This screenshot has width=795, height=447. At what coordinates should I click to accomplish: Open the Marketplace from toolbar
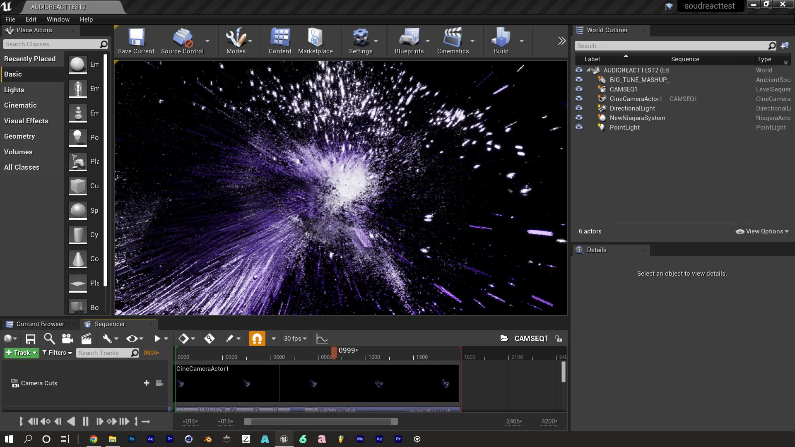[315, 41]
